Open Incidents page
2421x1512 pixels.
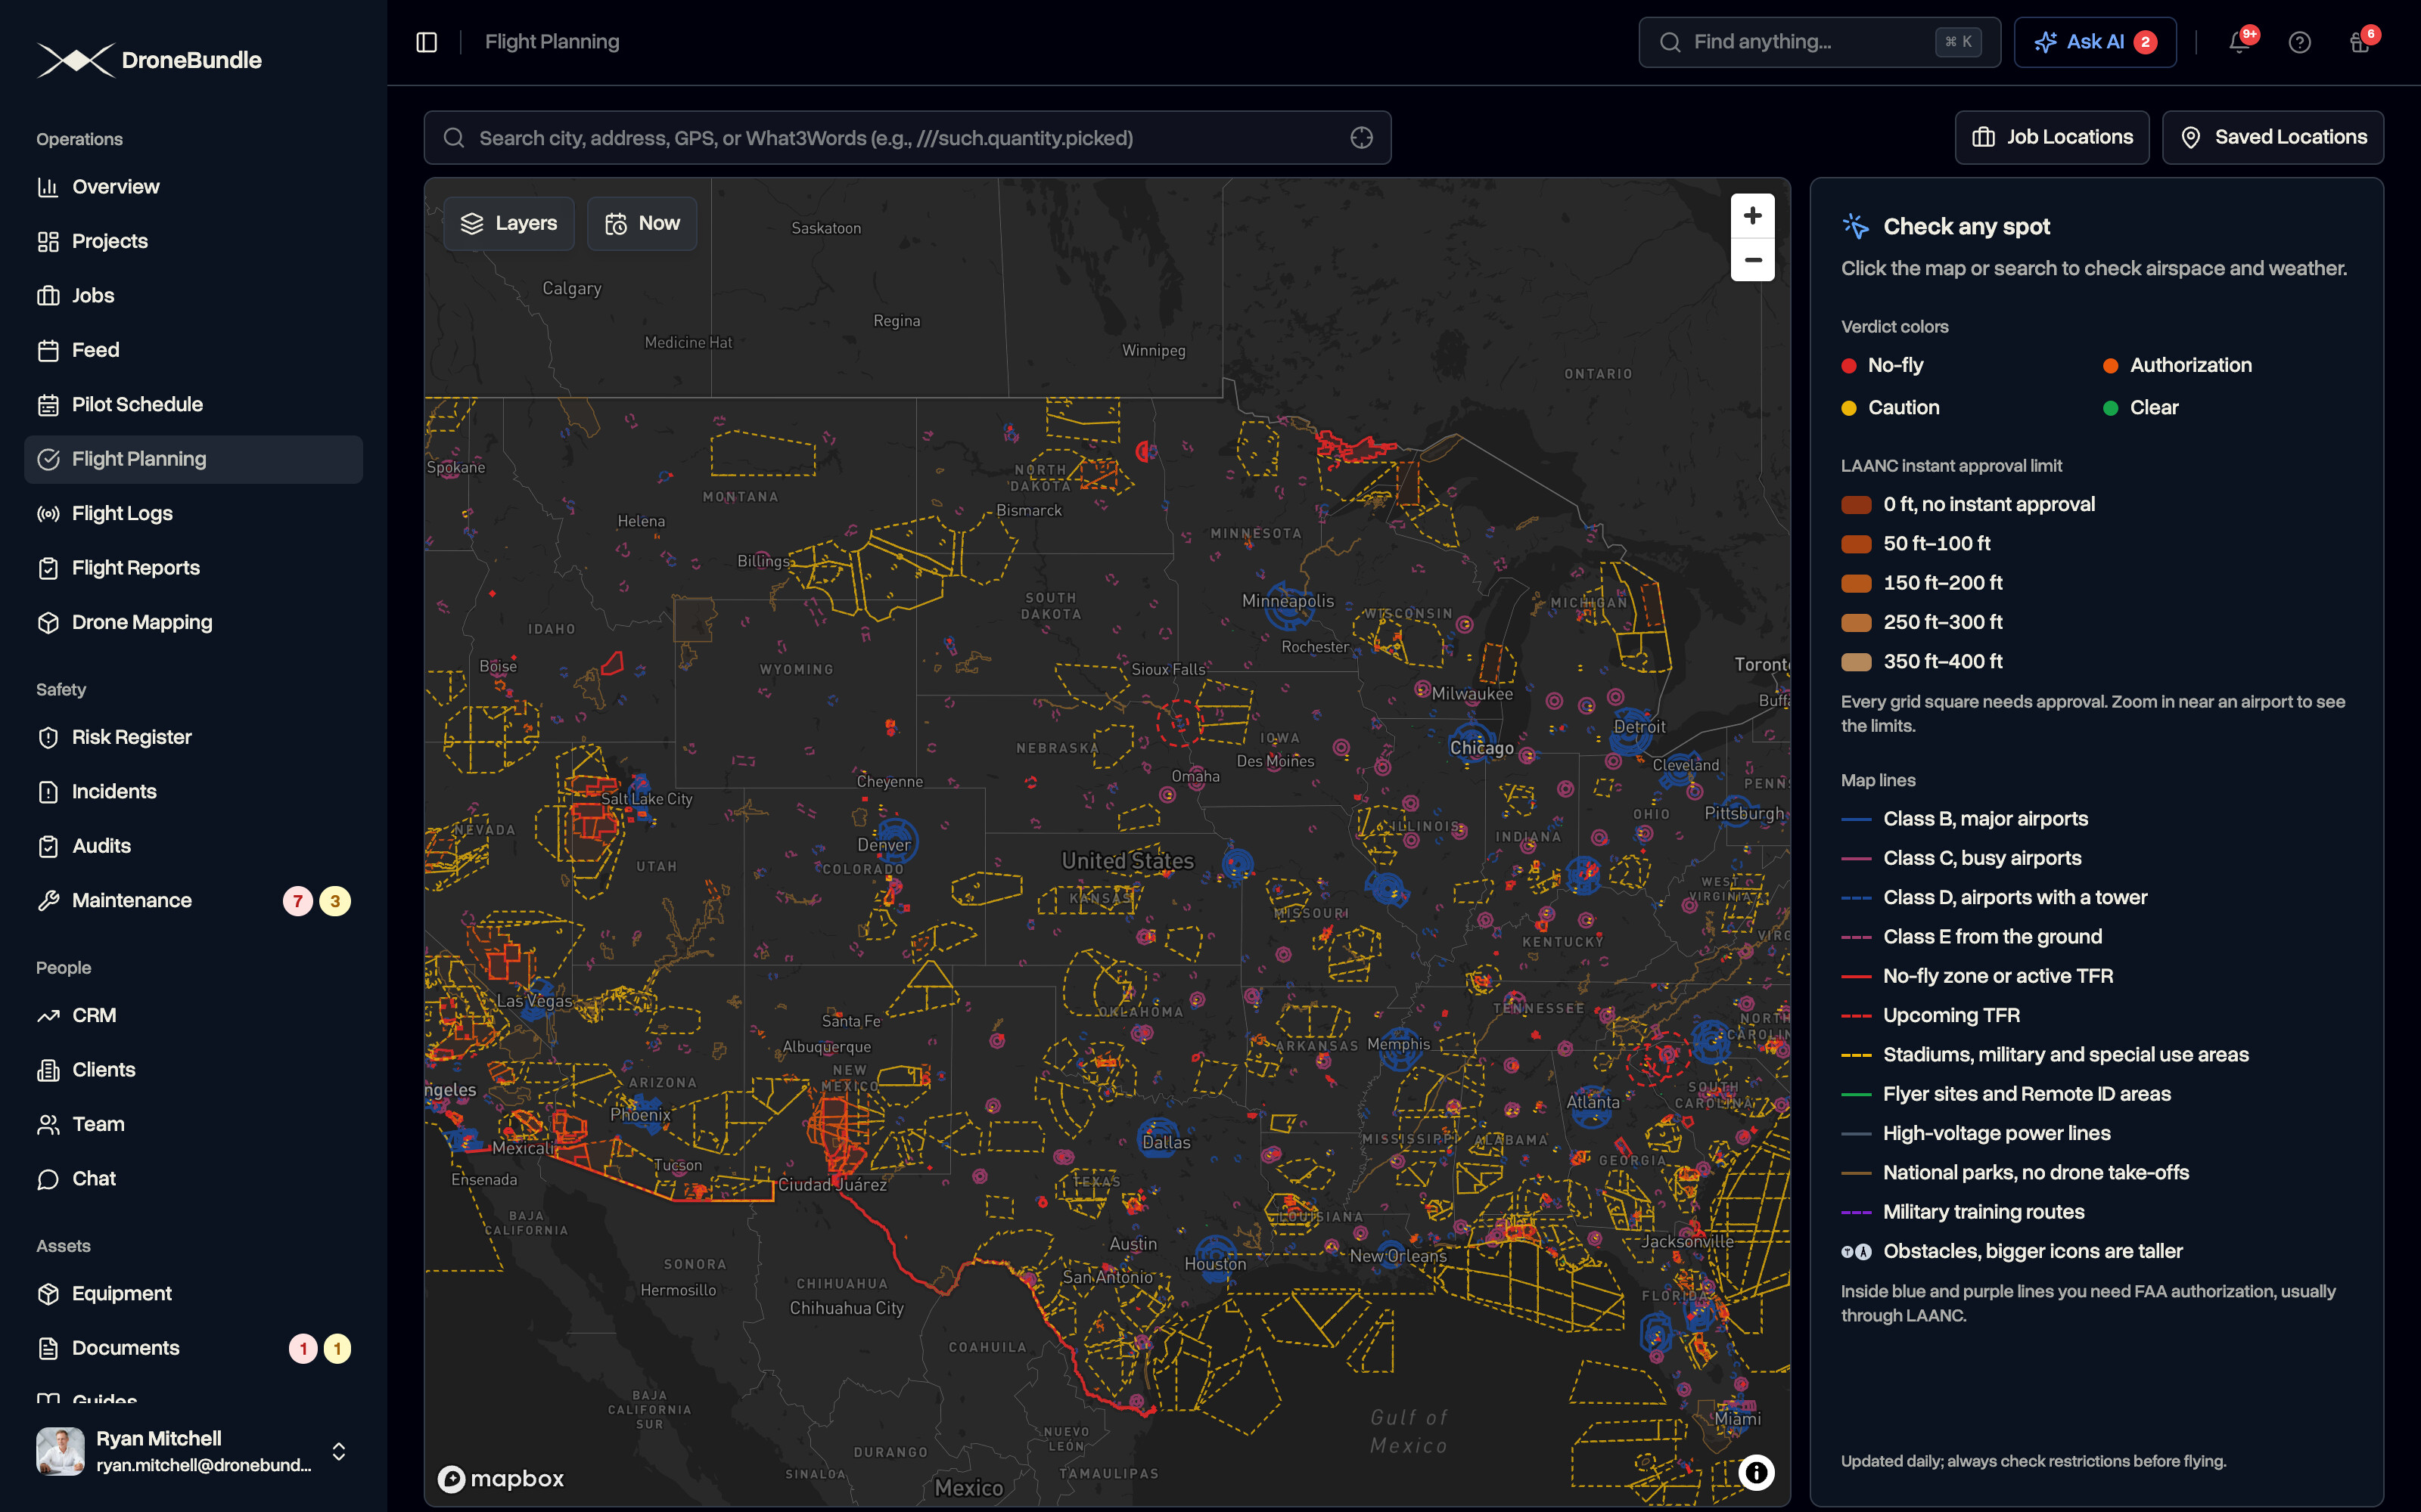click(193, 792)
